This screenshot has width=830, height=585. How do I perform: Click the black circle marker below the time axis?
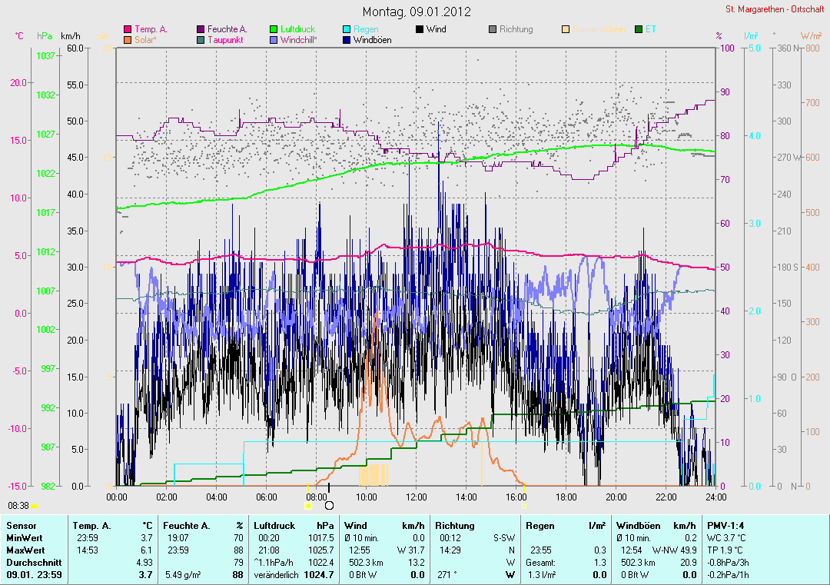[x=329, y=506]
